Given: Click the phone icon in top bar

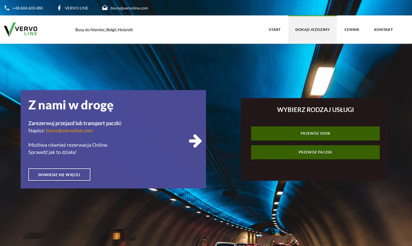Looking at the screenshot, I should point(7,8).
